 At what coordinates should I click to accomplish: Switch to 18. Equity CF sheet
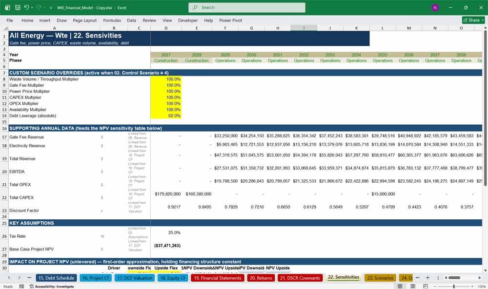pos(173,278)
